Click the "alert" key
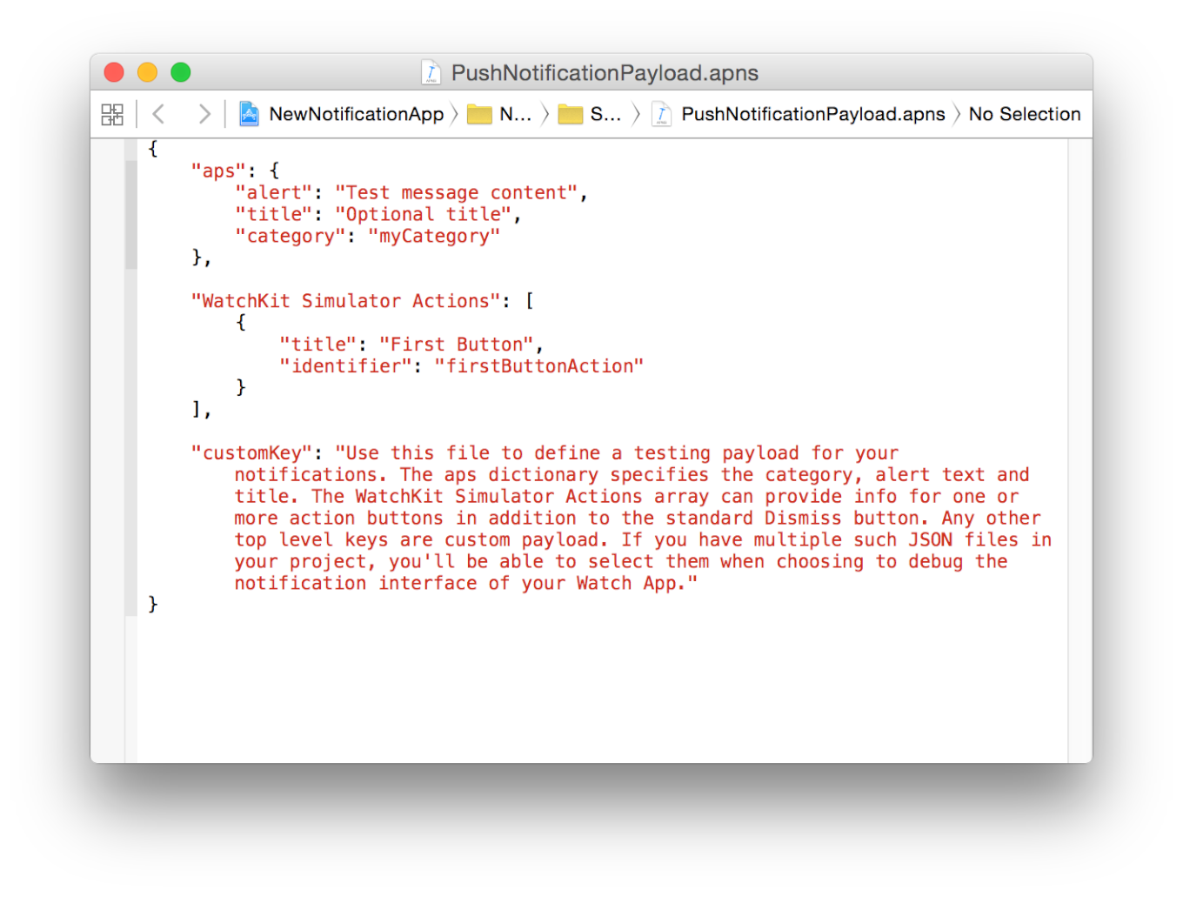 coord(274,192)
